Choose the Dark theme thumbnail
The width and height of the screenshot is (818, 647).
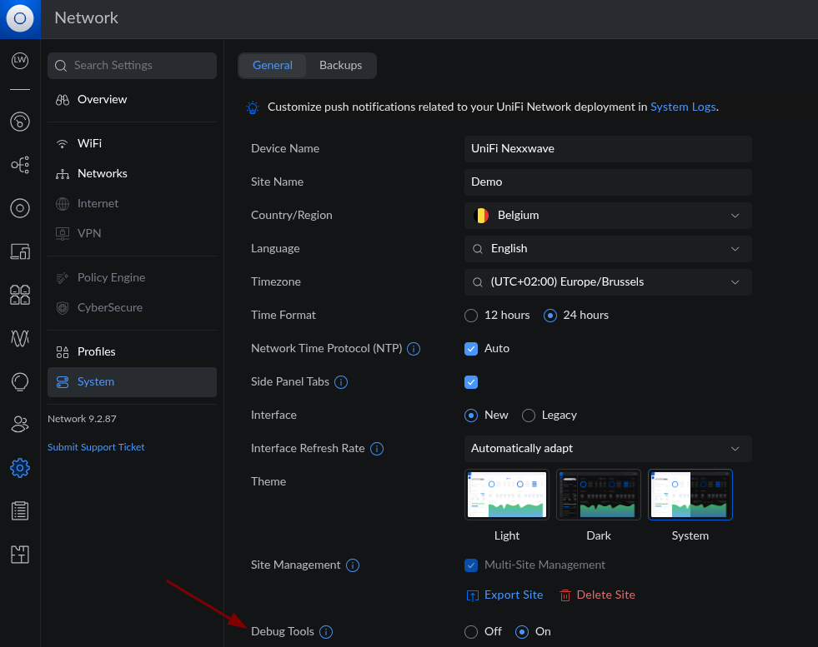599,495
